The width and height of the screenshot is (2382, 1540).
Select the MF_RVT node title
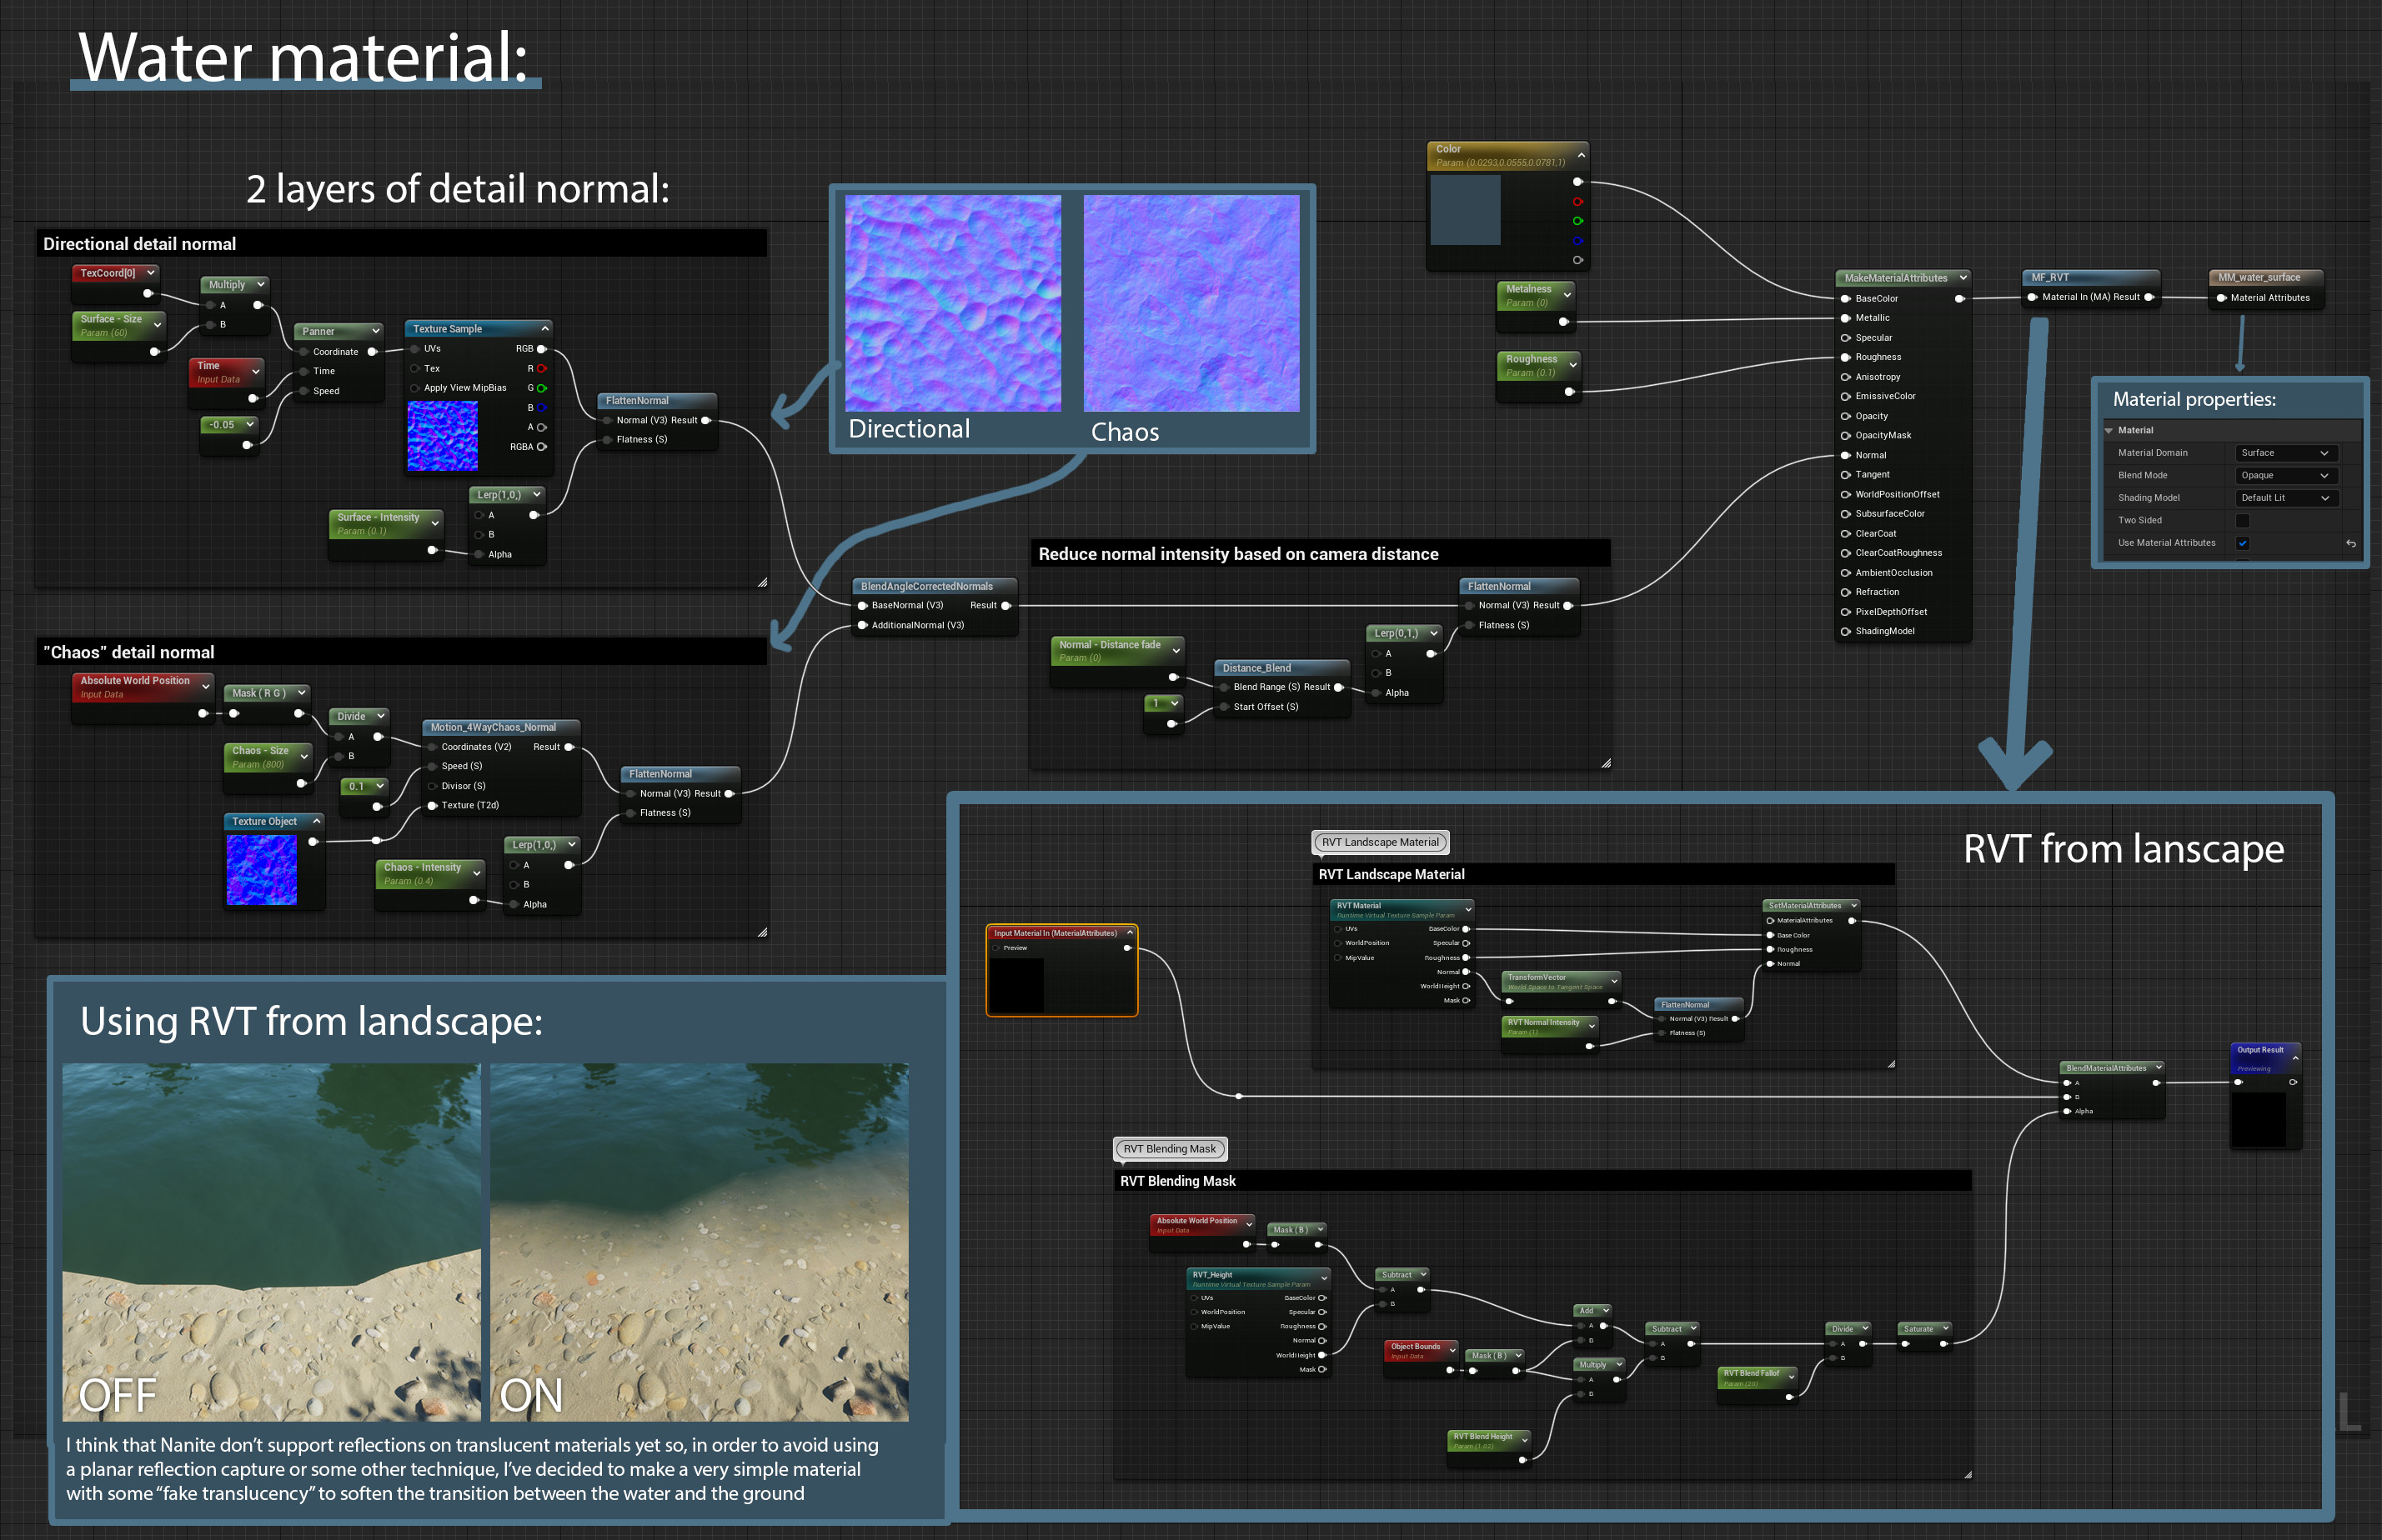coord(2050,278)
